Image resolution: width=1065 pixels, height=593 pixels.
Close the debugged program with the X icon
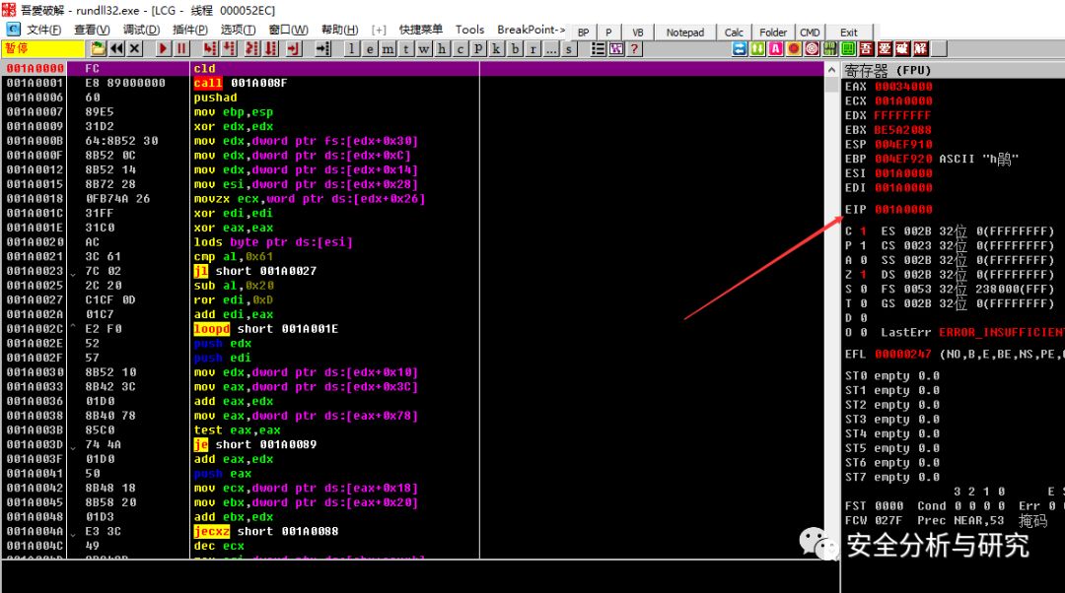(135, 49)
